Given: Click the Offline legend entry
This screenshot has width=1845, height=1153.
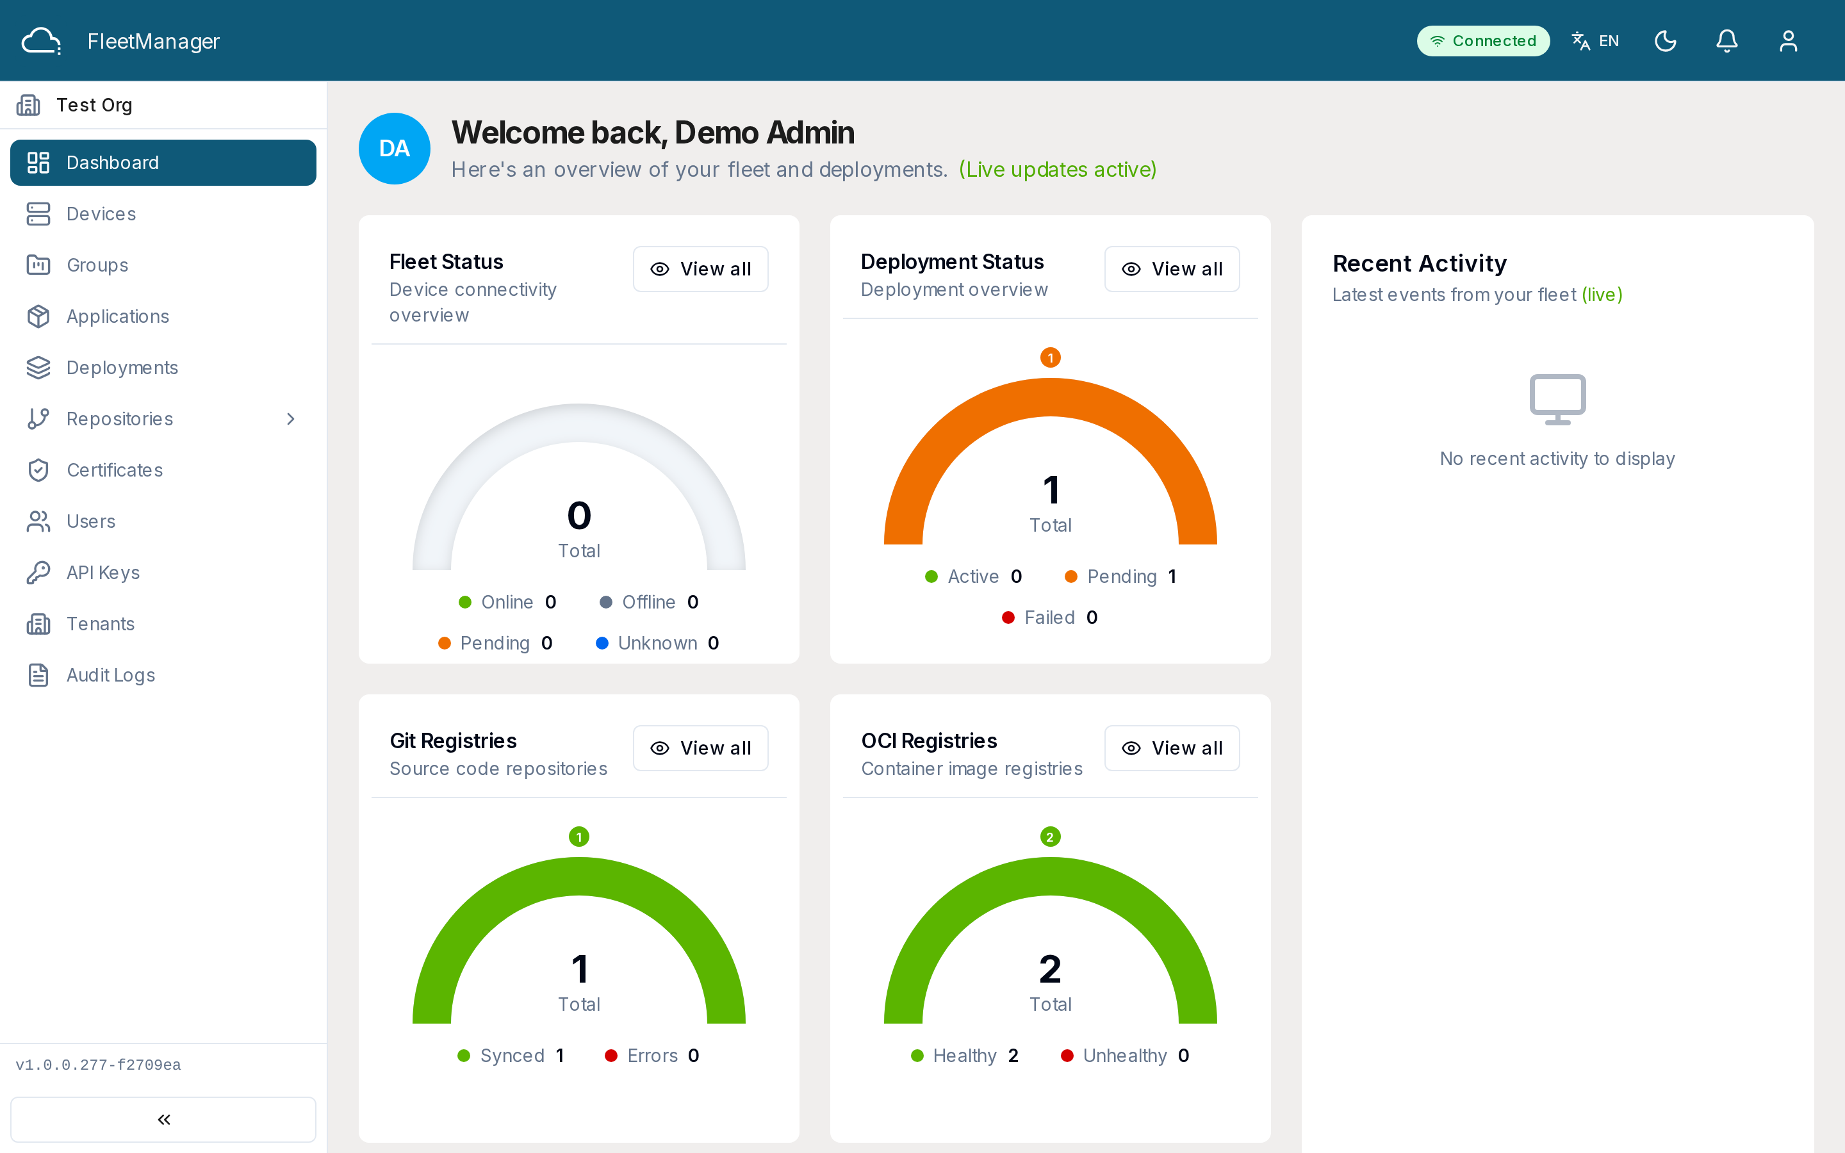Looking at the screenshot, I should [x=649, y=602].
